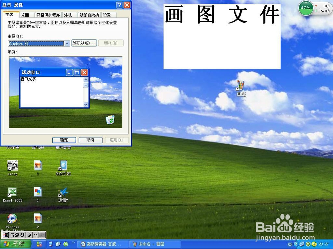
Task: Open the 开始 Start button
Action: (x=16, y=244)
